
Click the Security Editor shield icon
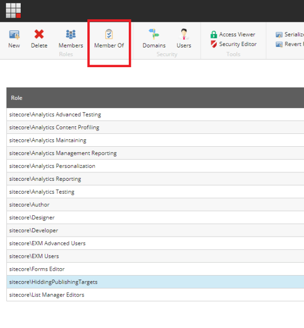(214, 44)
